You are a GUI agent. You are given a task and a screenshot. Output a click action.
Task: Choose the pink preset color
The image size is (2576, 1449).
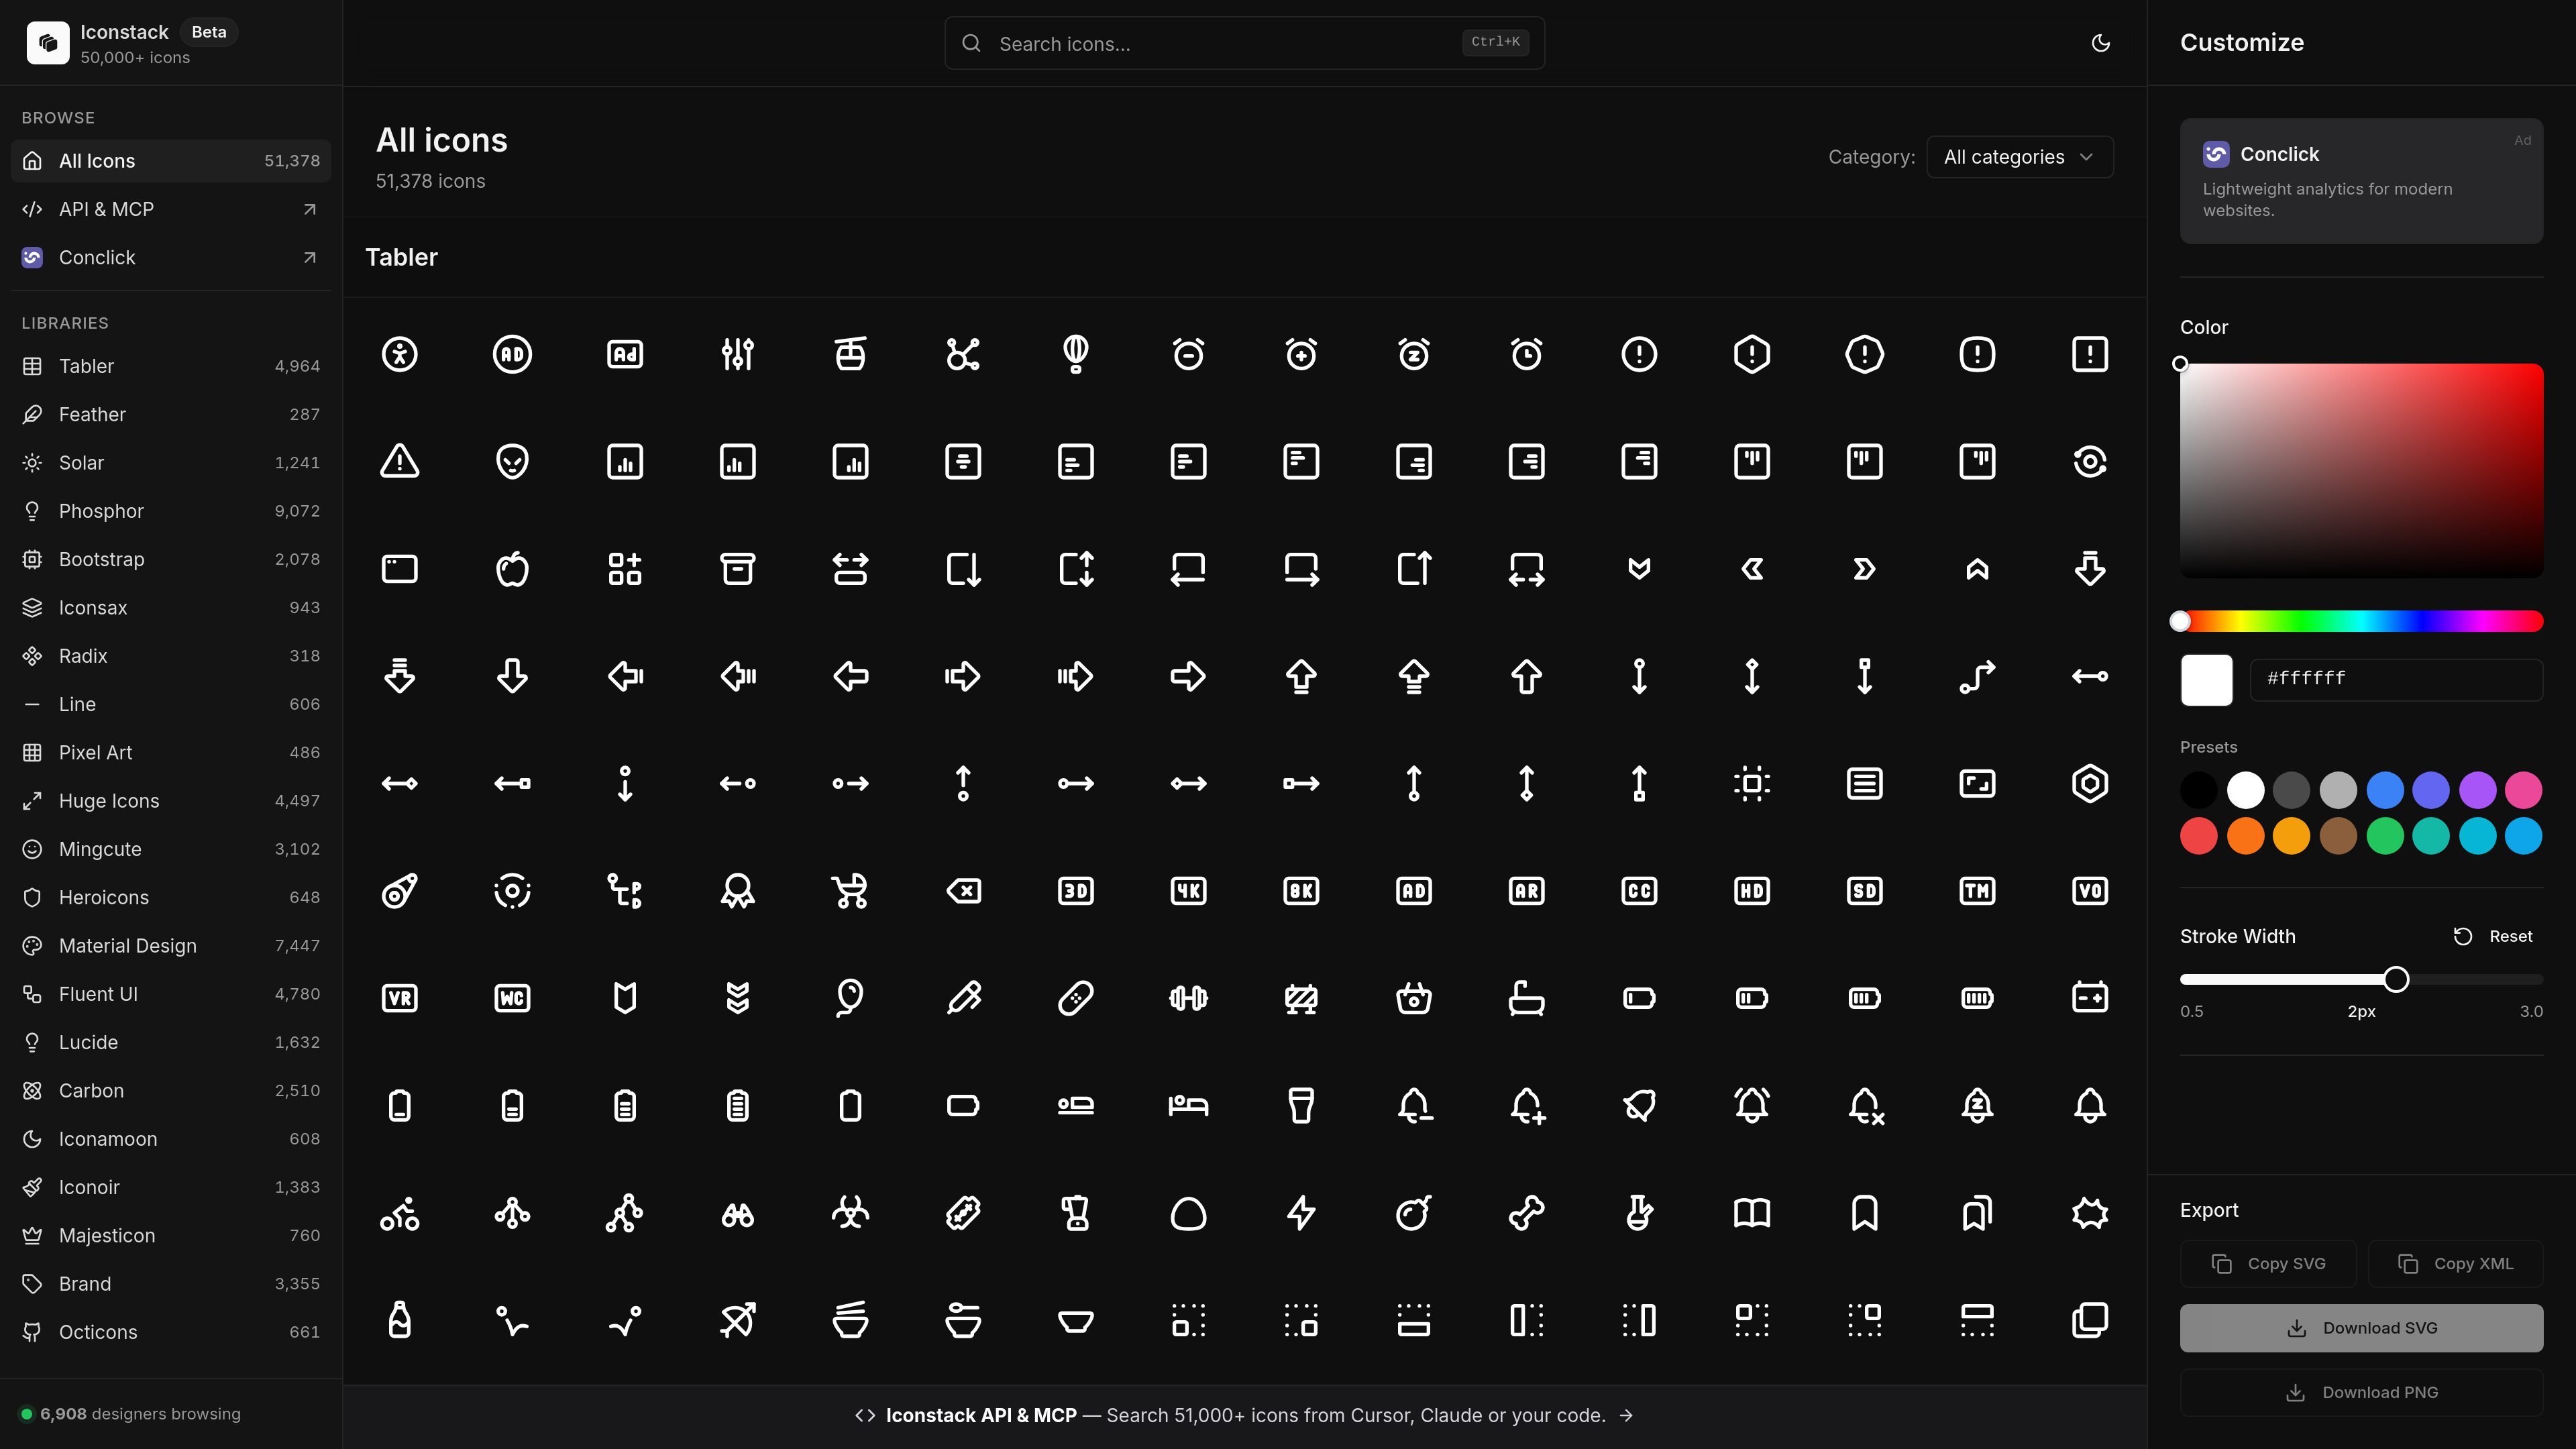click(2523, 790)
